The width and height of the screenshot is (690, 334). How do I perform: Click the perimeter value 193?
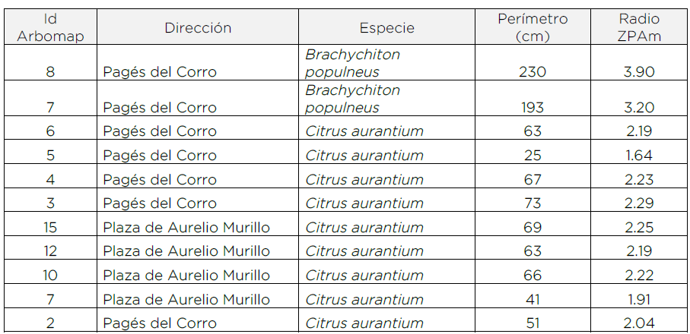533,108
